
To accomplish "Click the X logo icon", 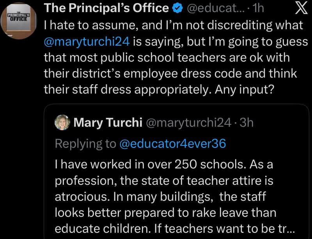I will [x=301, y=9].
